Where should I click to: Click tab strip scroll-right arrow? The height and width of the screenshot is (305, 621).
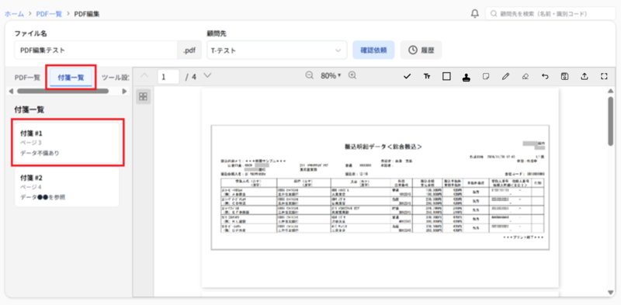(124, 91)
